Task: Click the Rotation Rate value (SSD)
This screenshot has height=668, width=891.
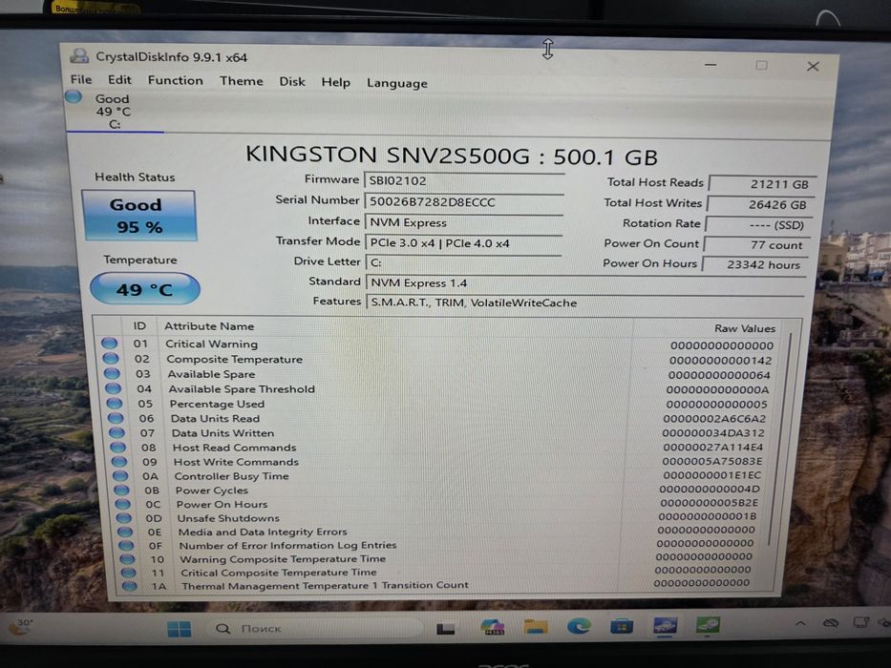Action: pyautogui.click(x=760, y=225)
